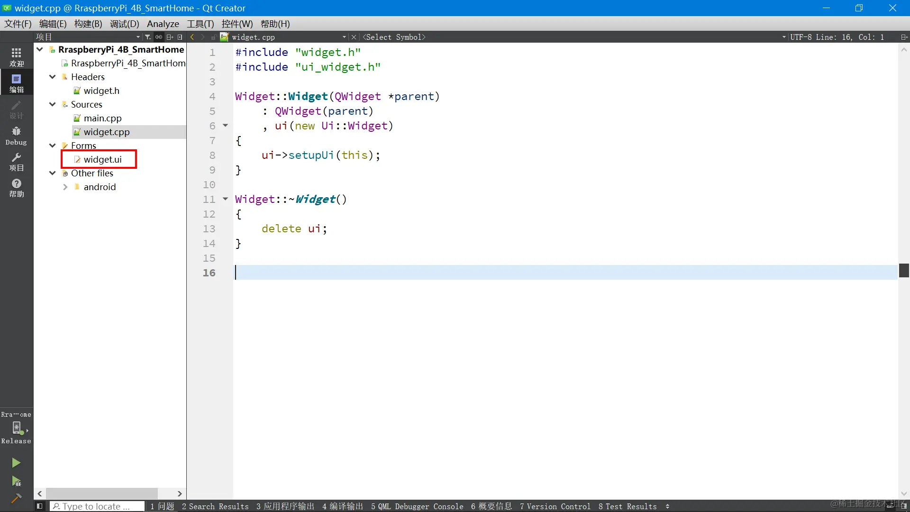Toggle synchronize with editor link icon
910x512 pixels.
click(x=159, y=37)
